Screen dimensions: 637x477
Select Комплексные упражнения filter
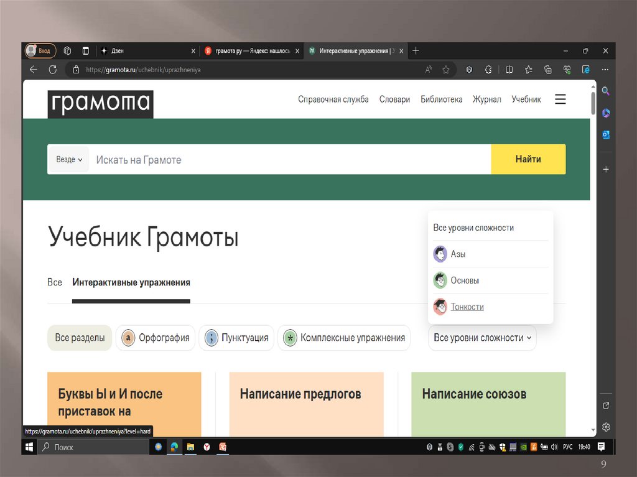click(x=344, y=338)
